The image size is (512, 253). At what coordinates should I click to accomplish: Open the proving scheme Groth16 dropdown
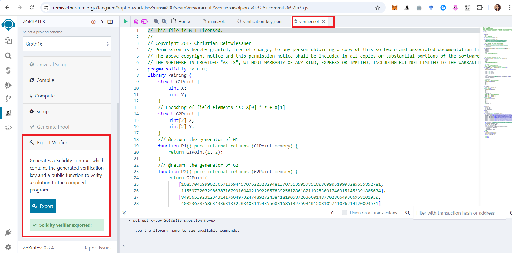click(x=67, y=44)
